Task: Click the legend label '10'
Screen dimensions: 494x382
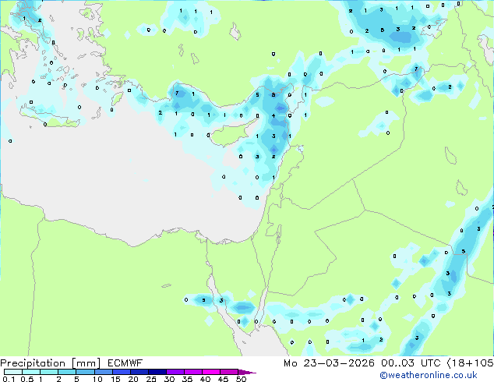Action: pos(97,379)
